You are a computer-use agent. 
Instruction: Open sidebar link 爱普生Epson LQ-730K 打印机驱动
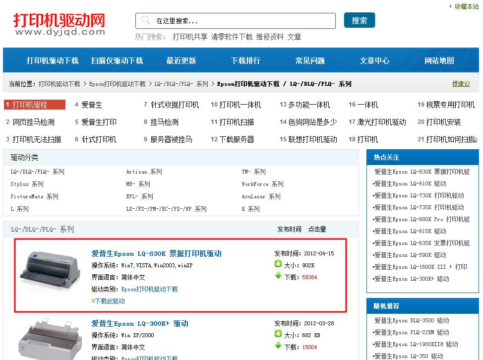click(419, 195)
